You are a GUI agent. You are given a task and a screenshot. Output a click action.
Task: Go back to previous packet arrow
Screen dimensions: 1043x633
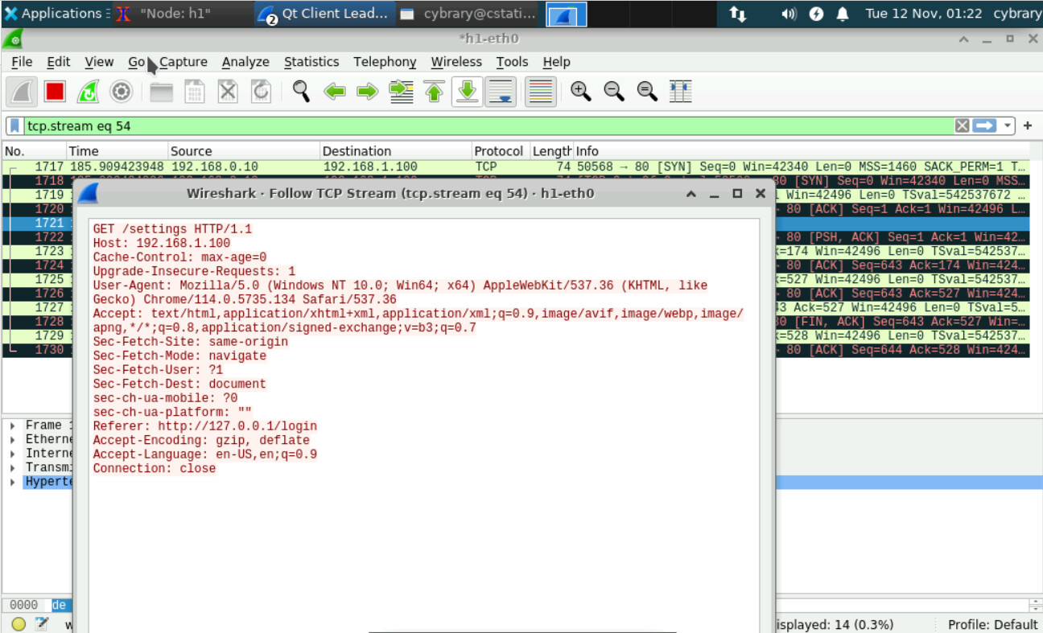(335, 92)
